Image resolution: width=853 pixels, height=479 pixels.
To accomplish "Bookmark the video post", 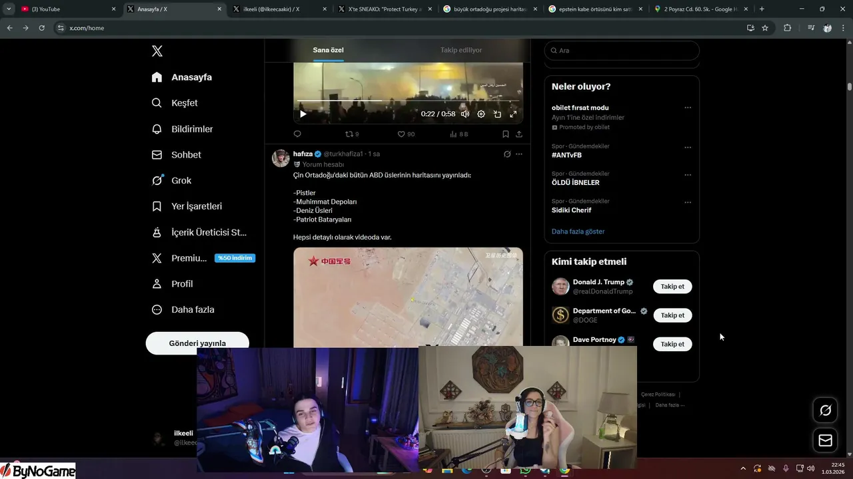I will tap(506, 134).
